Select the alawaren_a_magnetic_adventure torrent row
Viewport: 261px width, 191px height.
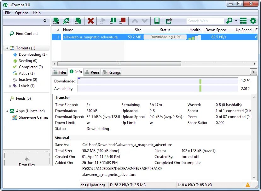(154, 37)
